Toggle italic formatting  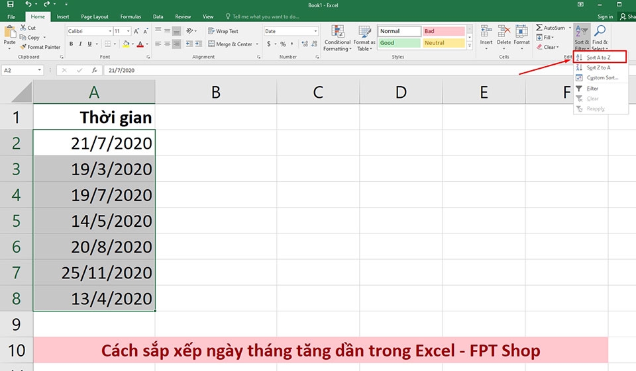coord(80,44)
